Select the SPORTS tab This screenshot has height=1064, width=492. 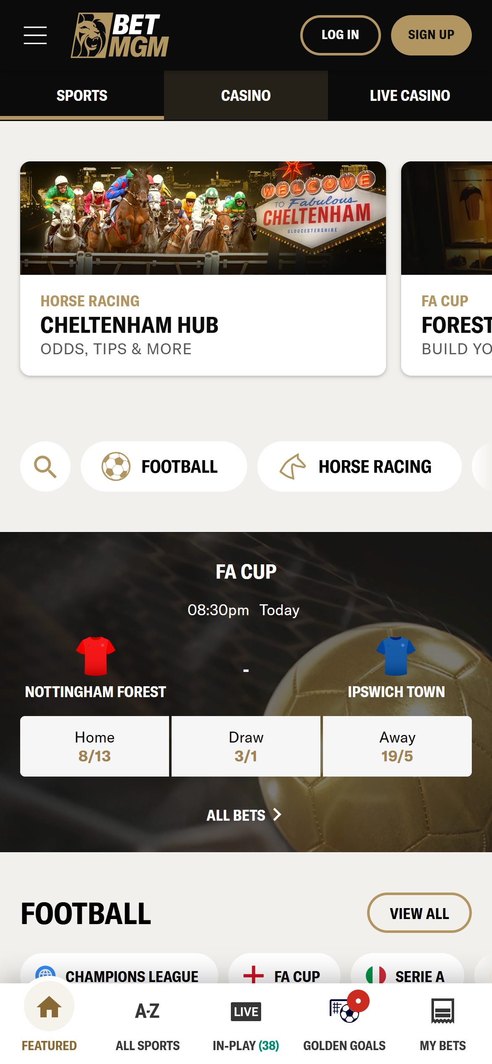(82, 95)
